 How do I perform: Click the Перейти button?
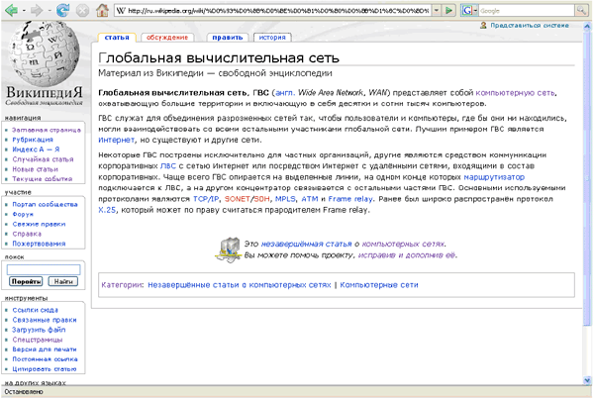(26, 281)
